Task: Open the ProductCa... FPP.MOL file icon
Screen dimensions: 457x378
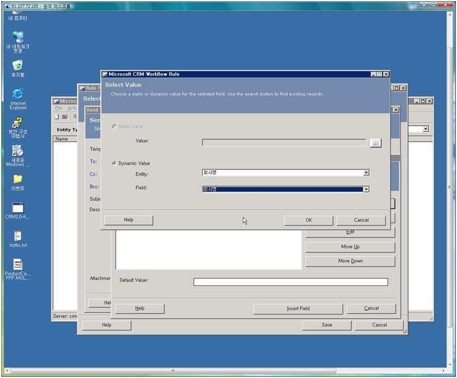Action: pyautogui.click(x=18, y=270)
